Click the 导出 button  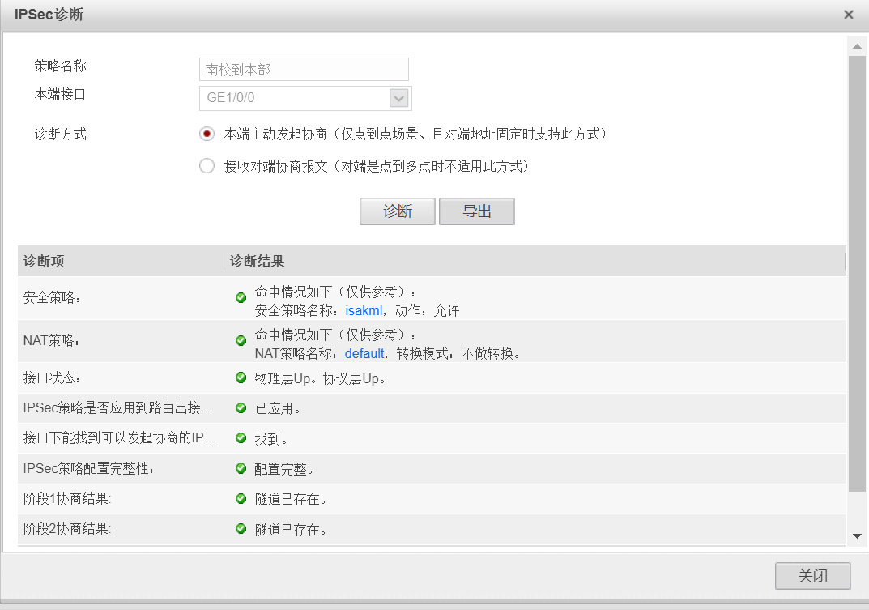tap(477, 211)
